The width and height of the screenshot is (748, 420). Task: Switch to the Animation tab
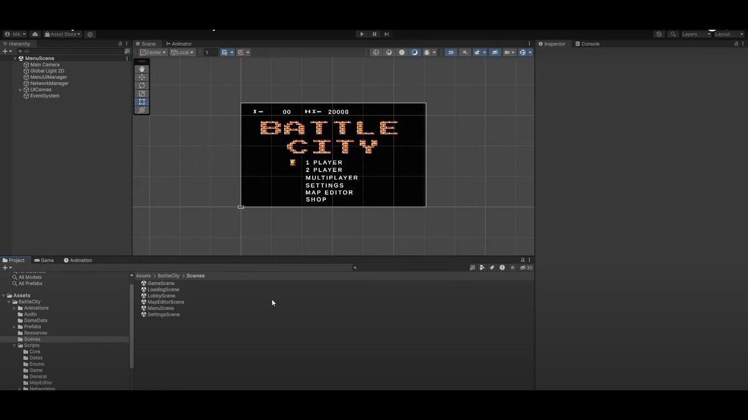click(78, 260)
